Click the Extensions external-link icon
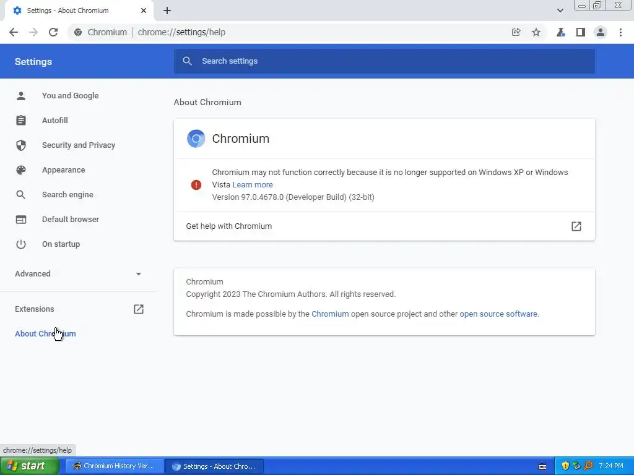Image resolution: width=634 pixels, height=475 pixels. [138, 309]
